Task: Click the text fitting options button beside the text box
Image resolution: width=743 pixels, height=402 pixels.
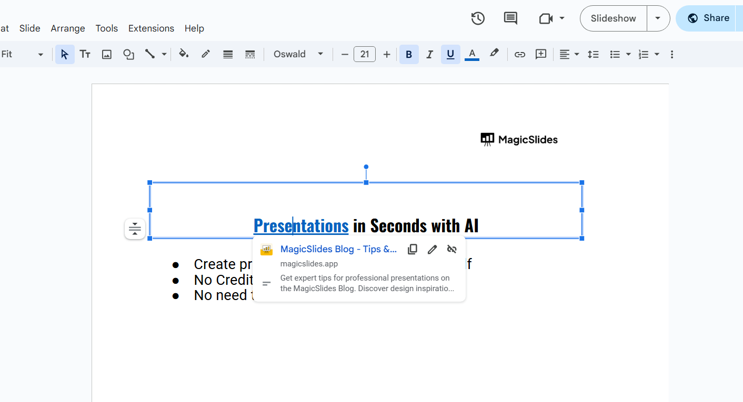Action: click(135, 229)
